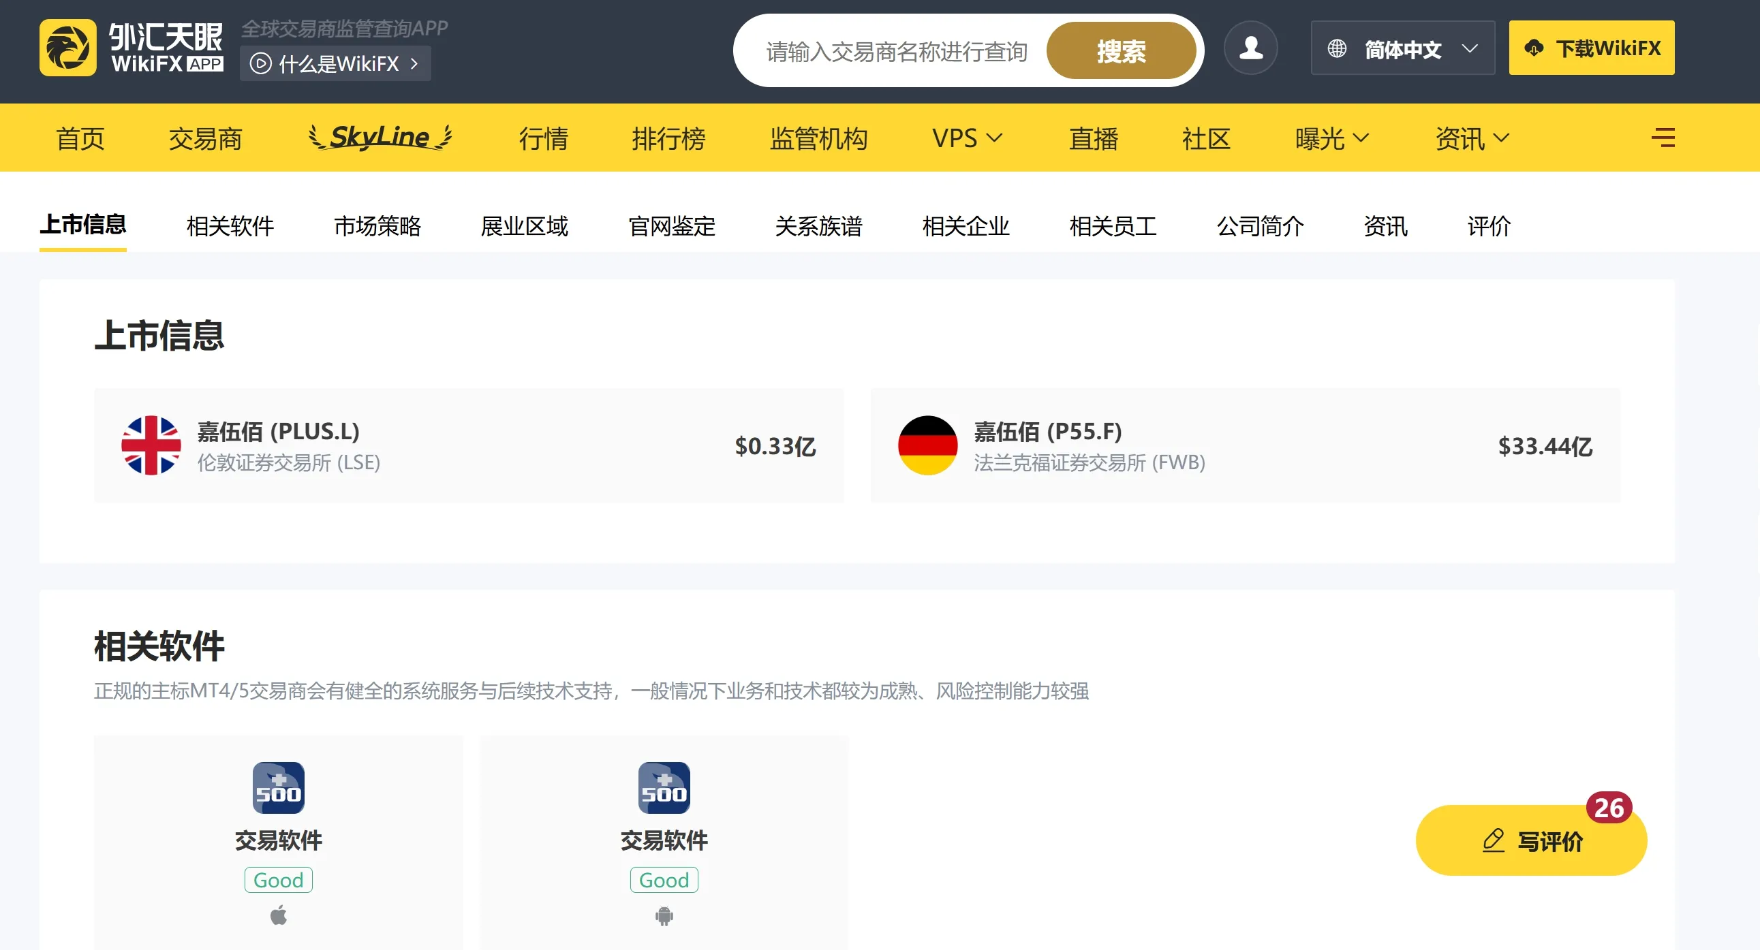
Task: Click the WikiFX eagle logo icon
Action: 67,48
